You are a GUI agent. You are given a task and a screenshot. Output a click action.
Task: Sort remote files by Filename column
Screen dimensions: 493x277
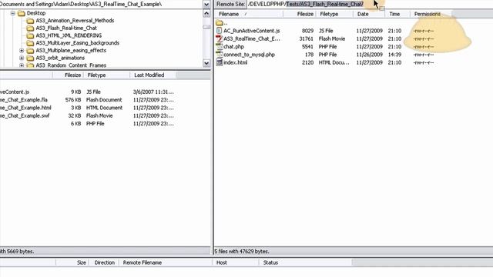[x=249, y=14]
